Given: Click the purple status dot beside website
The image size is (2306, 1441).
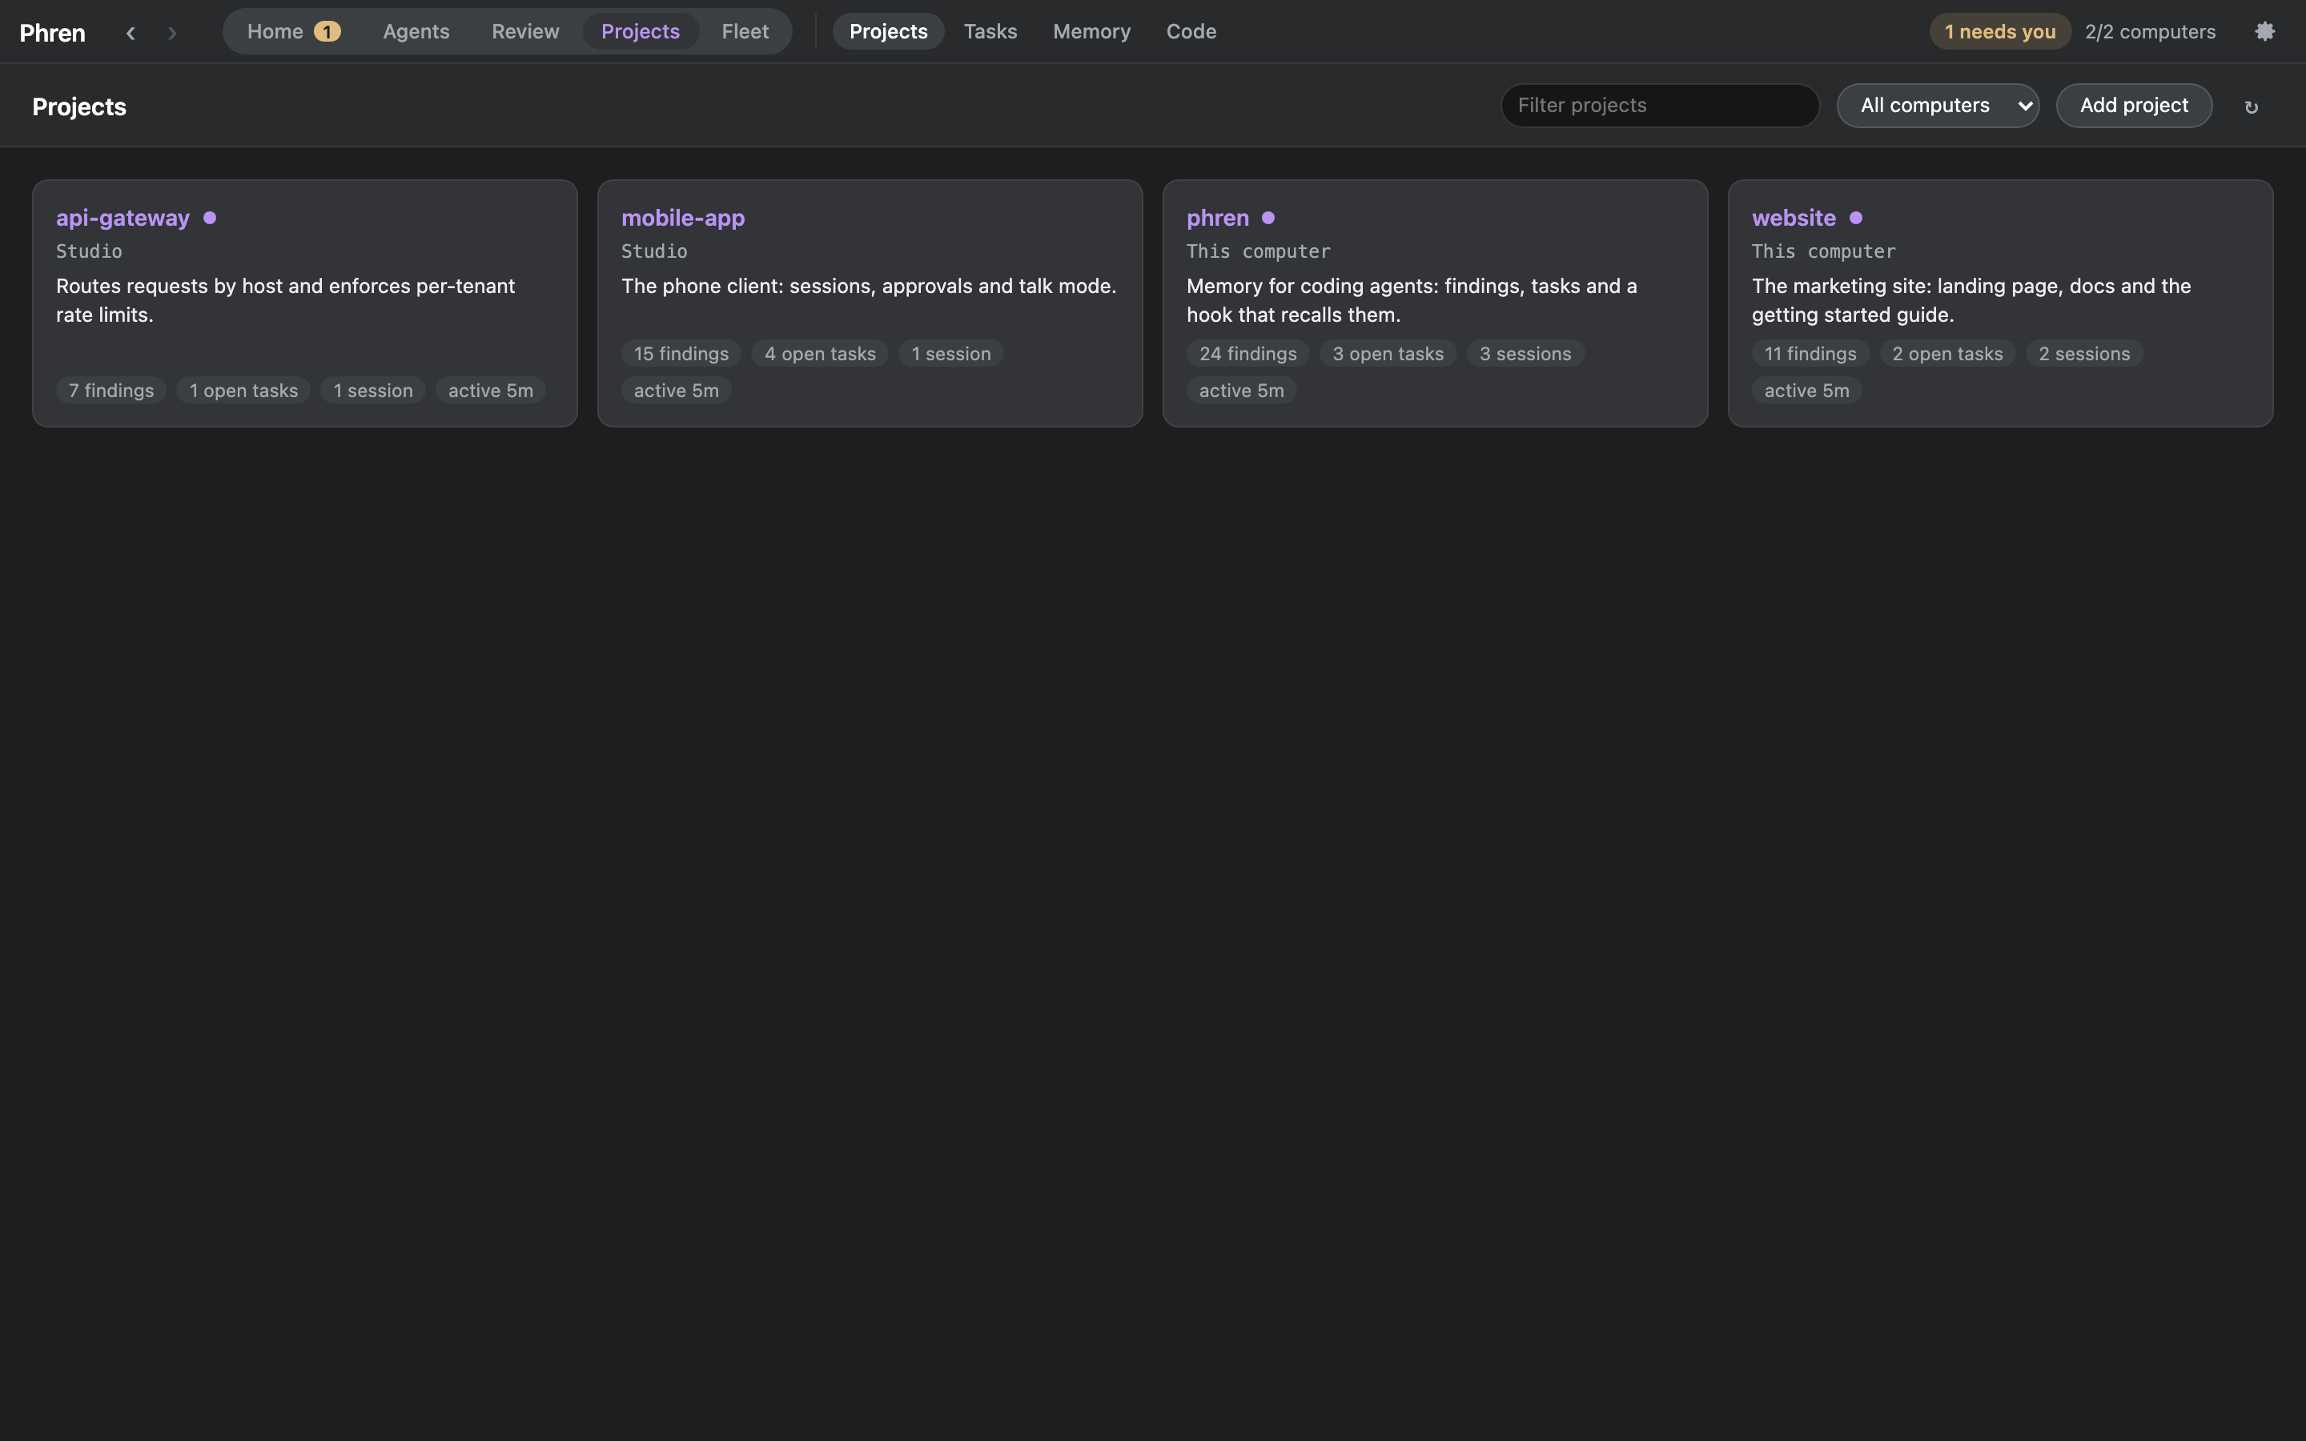Looking at the screenshot, I should pyautogui.click(x=1855, y=217).
